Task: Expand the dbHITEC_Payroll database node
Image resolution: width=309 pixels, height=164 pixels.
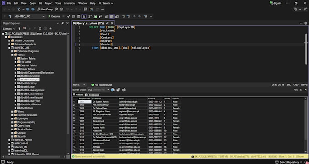Action: 9,140
